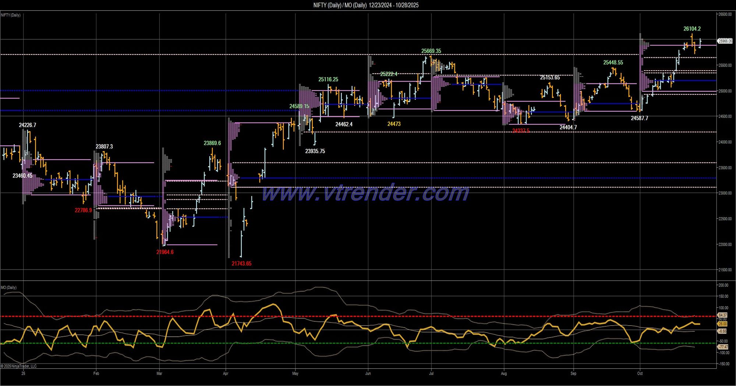Viewport: 736px width, 386px height.
Task: Click the MO (Daily) indicator label
Action: pyautogui.click(x=8, y=287)
